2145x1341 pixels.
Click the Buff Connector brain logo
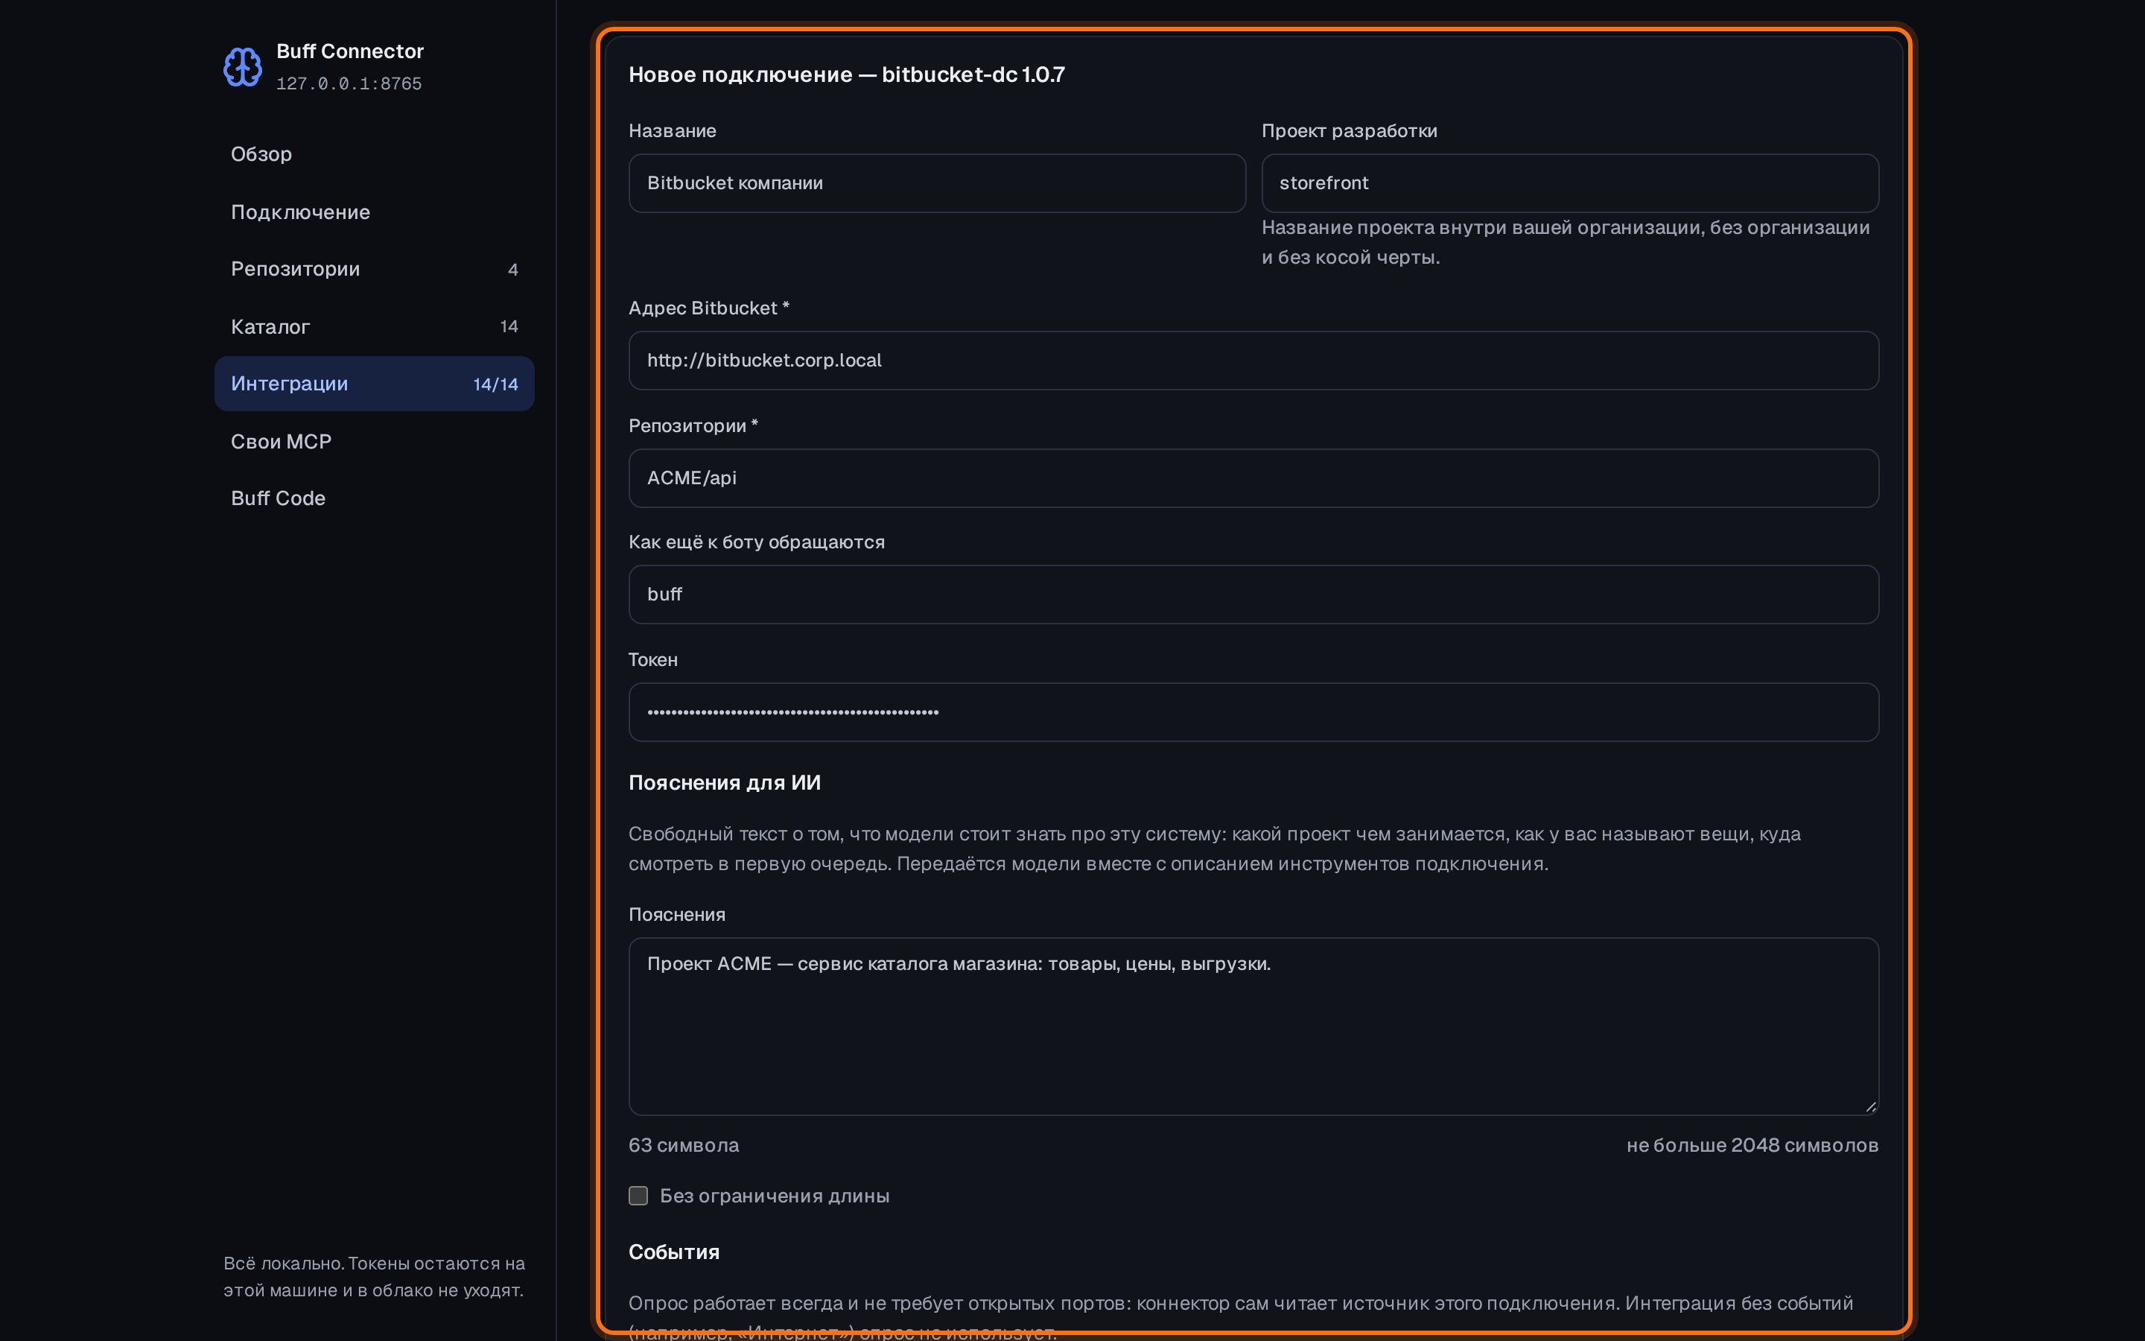coord(242,67)
